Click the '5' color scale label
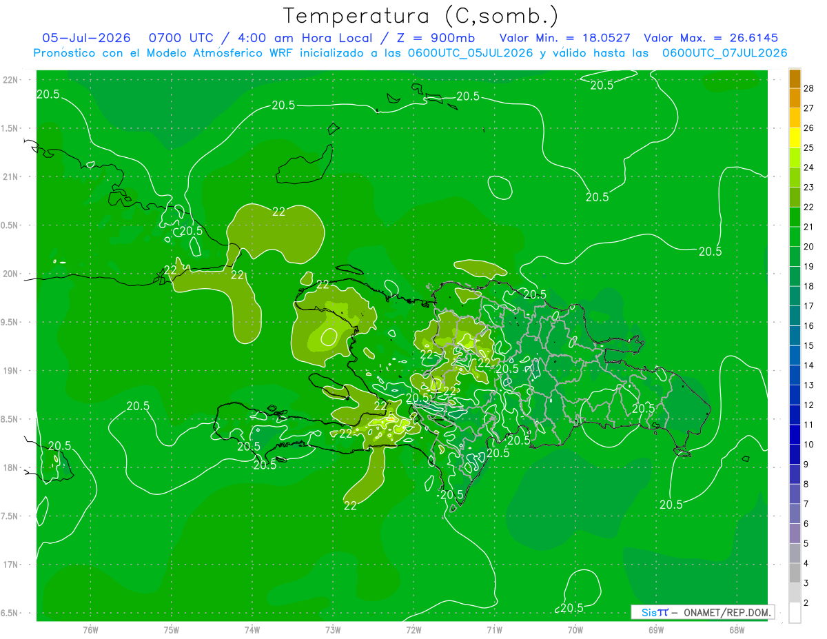Image resolution: width=827 pixels, height=639 pixels. click(x=807, y=543)
